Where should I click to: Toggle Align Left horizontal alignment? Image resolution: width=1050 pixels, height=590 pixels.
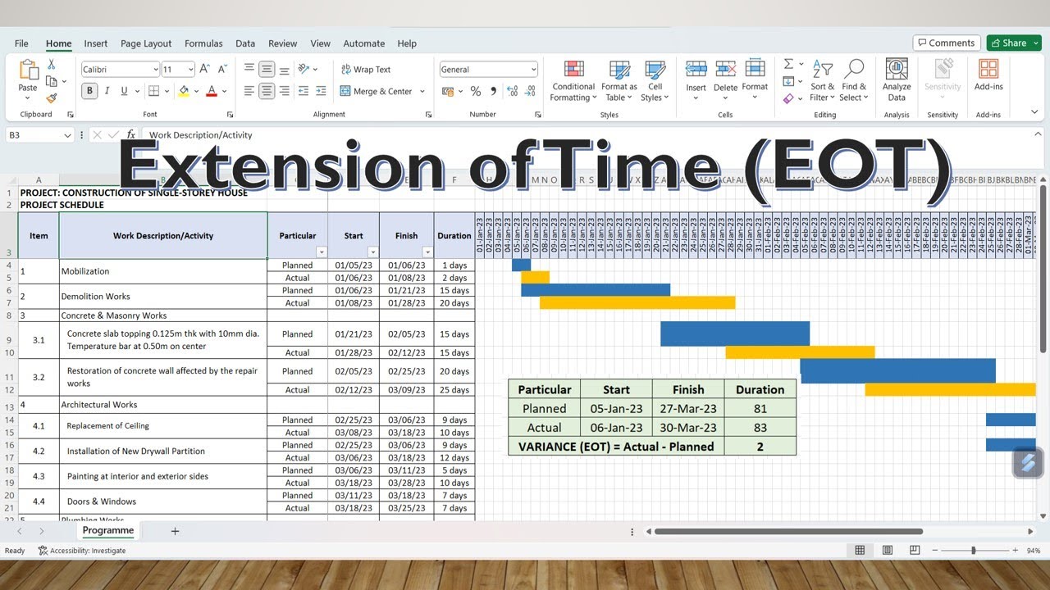click(249, 91)
